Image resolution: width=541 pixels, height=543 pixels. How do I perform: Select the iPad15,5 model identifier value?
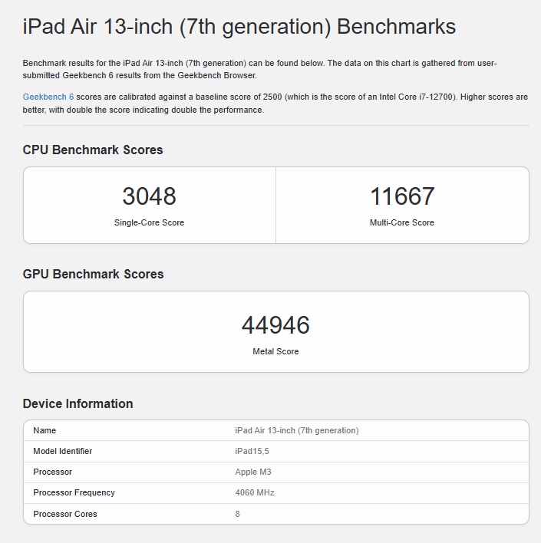[x=252, y=451]
